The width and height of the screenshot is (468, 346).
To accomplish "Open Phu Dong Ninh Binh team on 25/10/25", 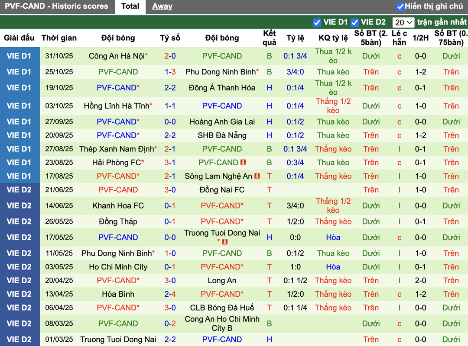I will (x=221, y=72).
